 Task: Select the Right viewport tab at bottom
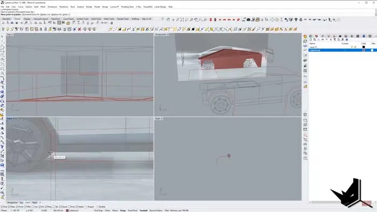tap(34, 203)
